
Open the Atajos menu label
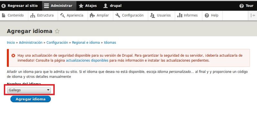coord(91,6)
